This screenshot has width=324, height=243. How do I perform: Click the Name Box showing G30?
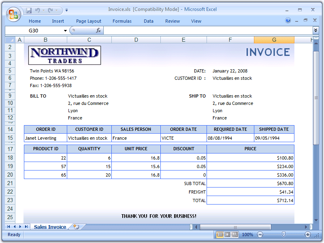(x=34, y=31)
